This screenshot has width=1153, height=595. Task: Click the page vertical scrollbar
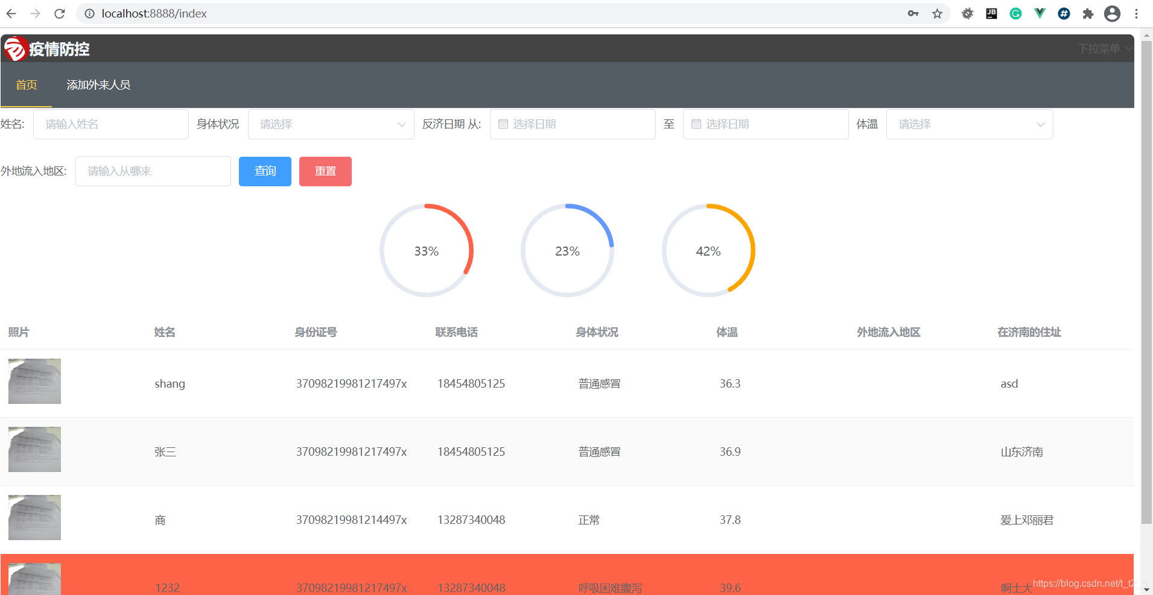[x=1146, y=282]
